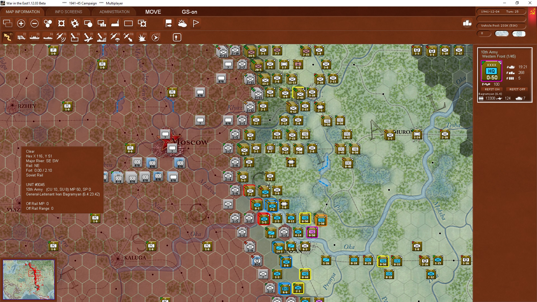This screenshot has width=537, height=302.
Task: Select the red-bordered 5-5 unit
Action: click(x=264, y=219)
